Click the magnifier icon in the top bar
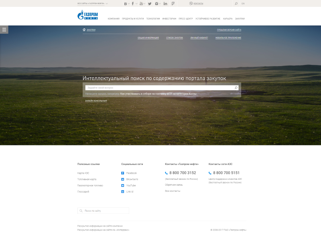 tap(236, 3)
